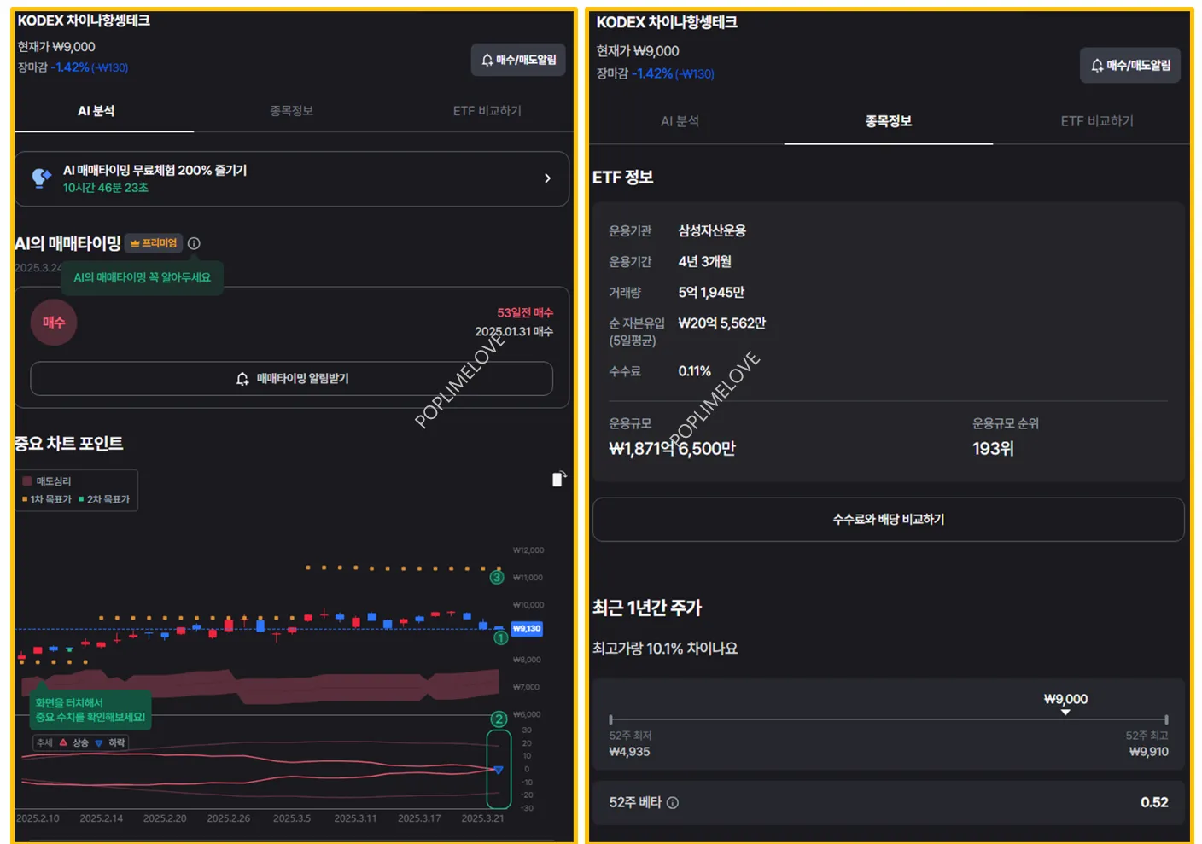Click the chart marker numbered 1

click(501, 637)
